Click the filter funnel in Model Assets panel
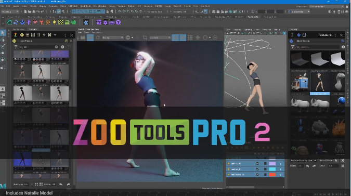351x196 pixels. (293, 47)
